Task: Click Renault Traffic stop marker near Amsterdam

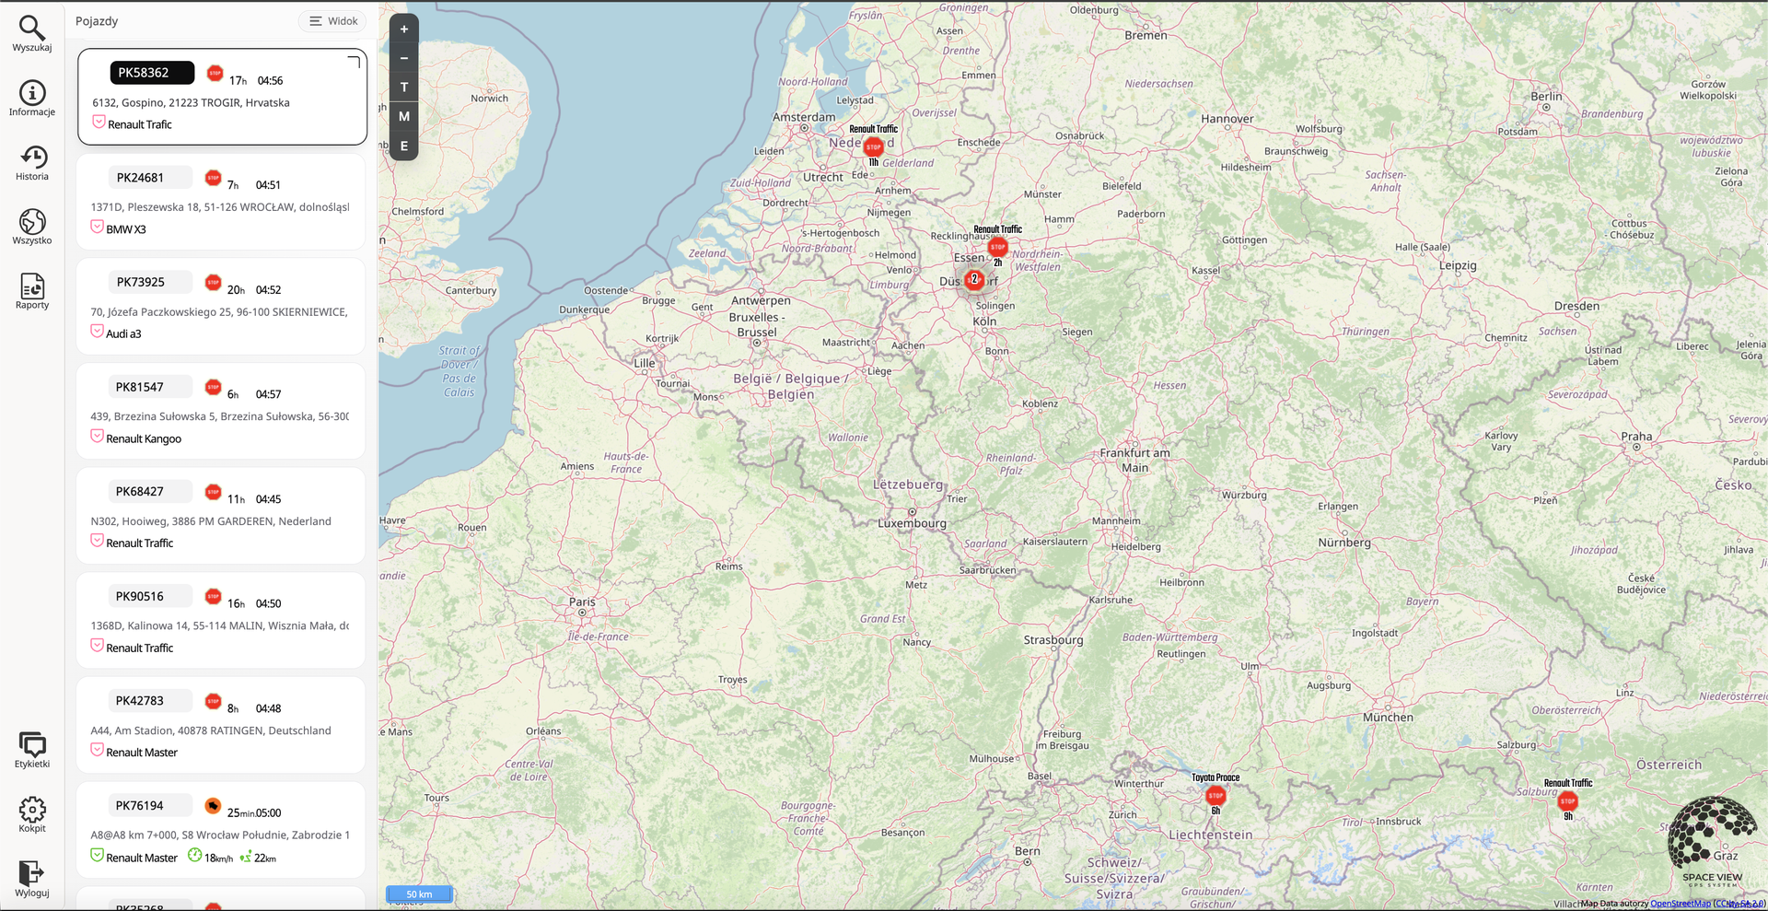Action: [874, 146]
